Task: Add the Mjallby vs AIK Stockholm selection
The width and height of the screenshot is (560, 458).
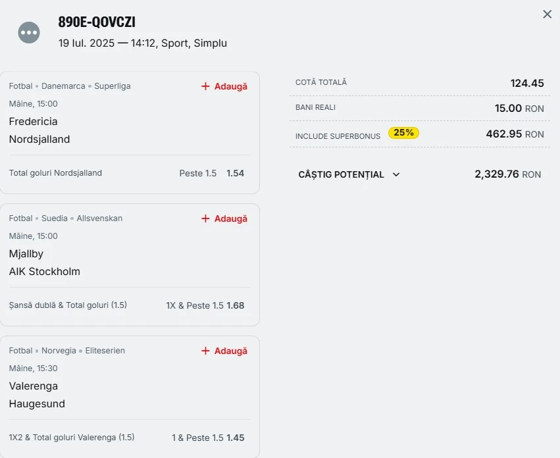Action: pyautogui.click(x=224, y=218)
